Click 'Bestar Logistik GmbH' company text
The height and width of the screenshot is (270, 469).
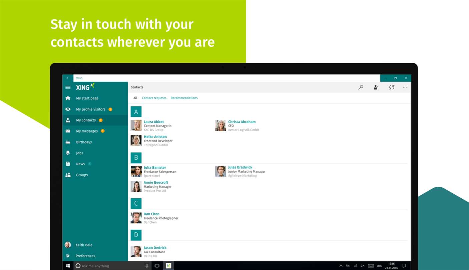pos(244,130)
